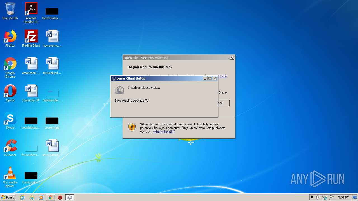Click the 5:31 PM system clock

point(343,197)
